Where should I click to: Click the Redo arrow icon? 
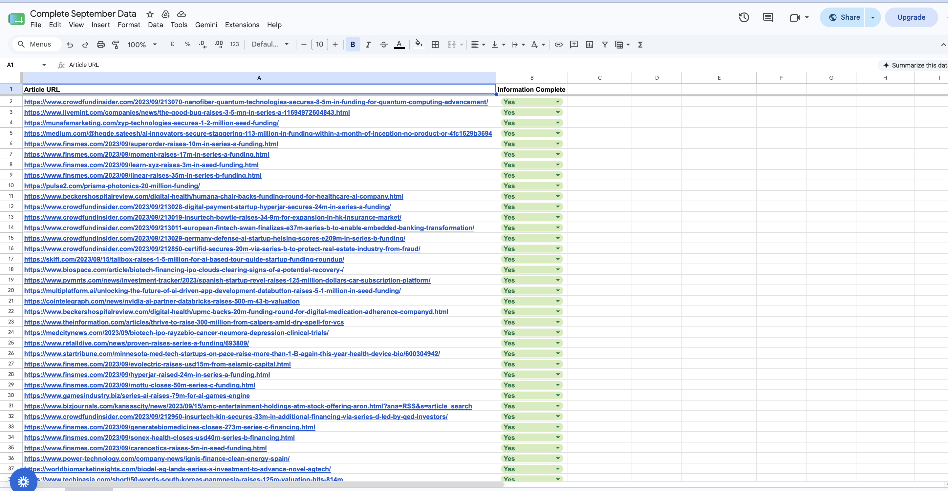85,45
